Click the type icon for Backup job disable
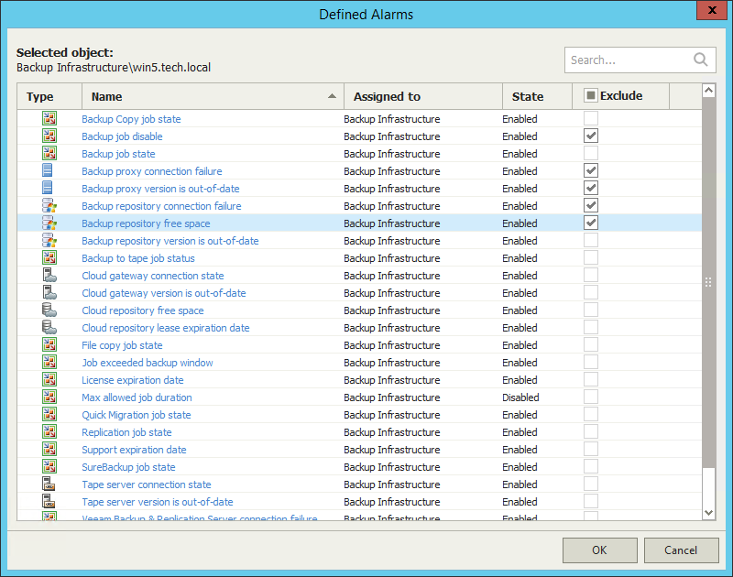The width and height of the screenshot is (733, 577). pyautogui.click(x=49, y=136)
